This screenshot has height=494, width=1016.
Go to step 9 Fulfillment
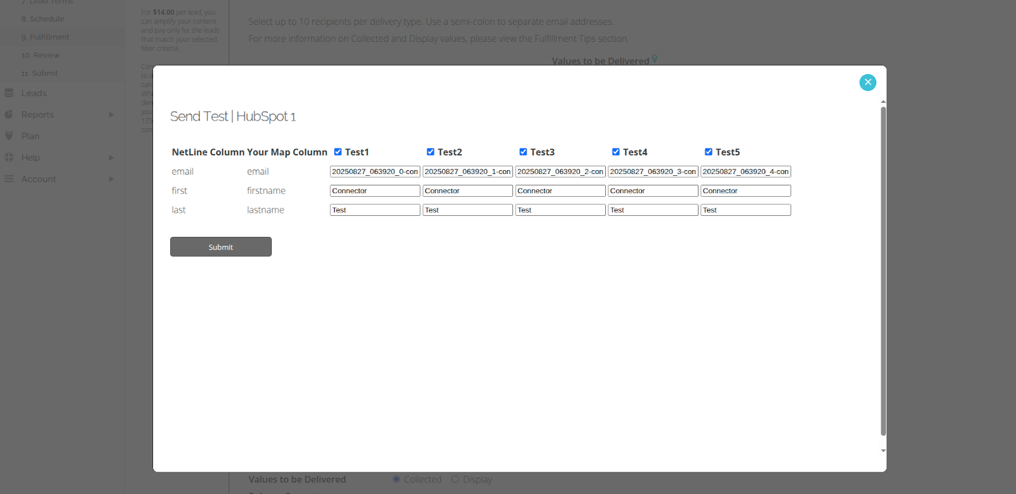[x=46, y=37]
